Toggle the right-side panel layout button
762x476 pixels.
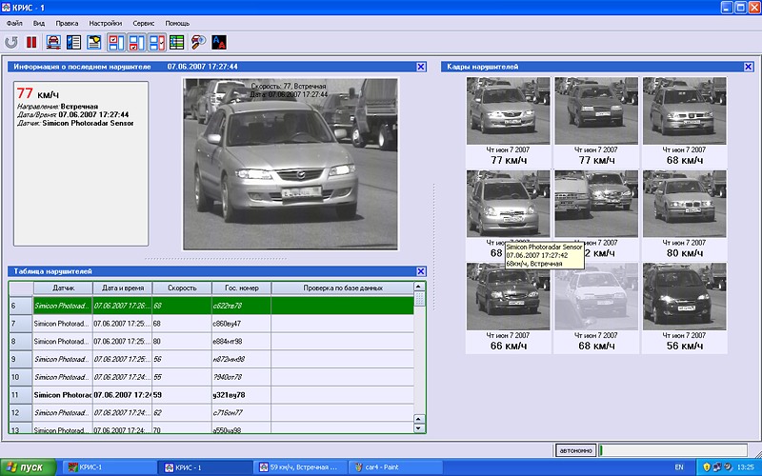(156, 42)
